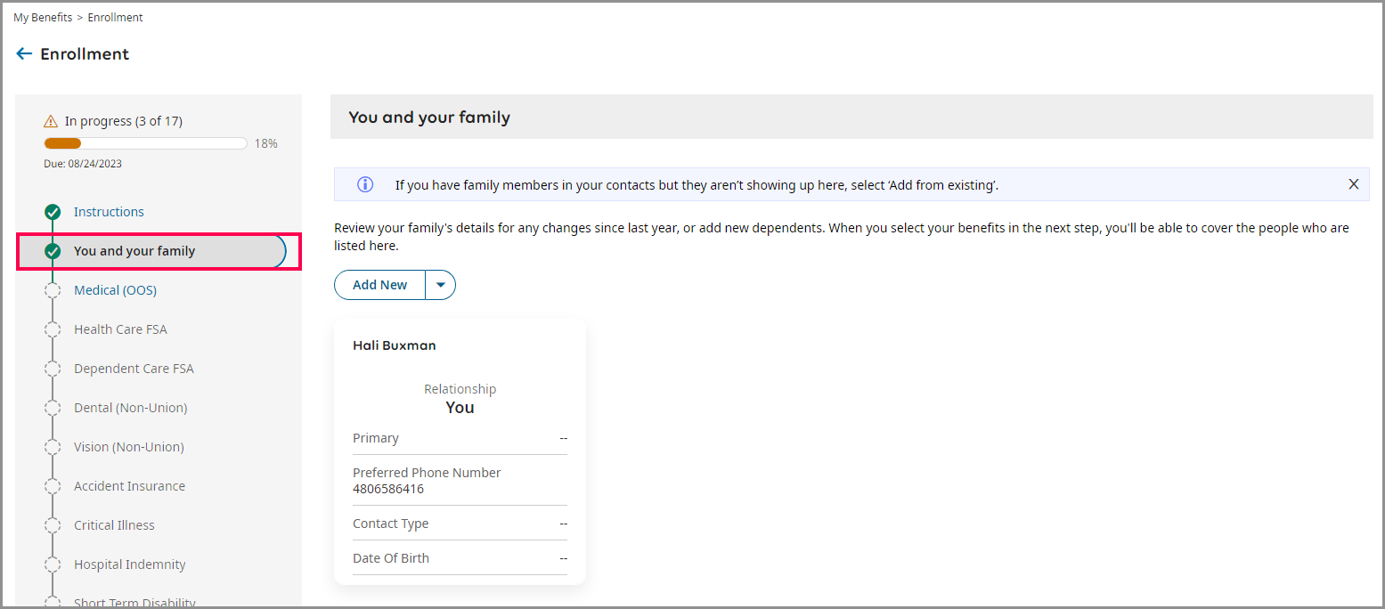Open the Add New dropdown arrow

click(x=441, y=285)
